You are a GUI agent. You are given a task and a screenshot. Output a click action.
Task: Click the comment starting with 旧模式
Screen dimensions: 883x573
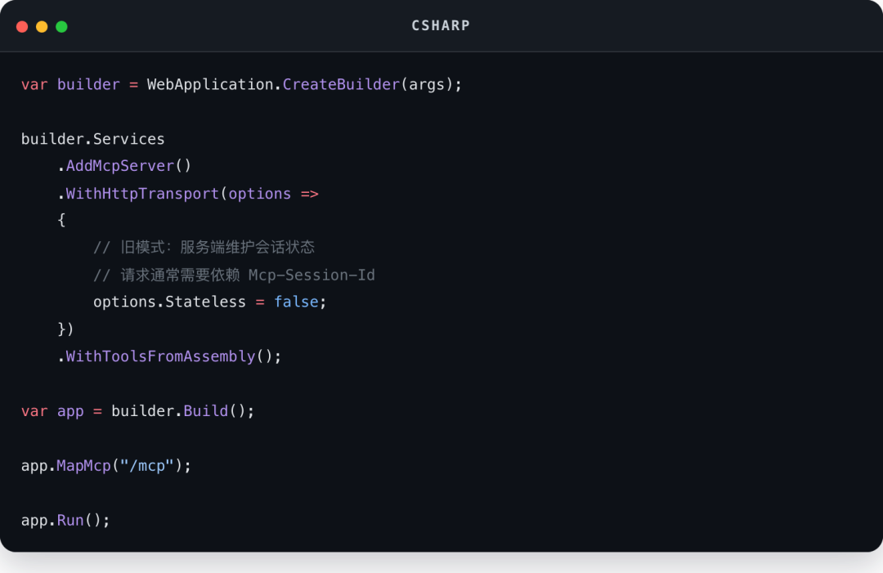pos(204,247)
